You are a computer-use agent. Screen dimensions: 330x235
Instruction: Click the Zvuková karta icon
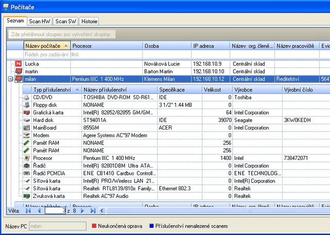(26, 196)
